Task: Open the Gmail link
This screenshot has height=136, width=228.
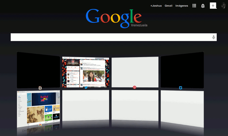Action: pos(168,6)
